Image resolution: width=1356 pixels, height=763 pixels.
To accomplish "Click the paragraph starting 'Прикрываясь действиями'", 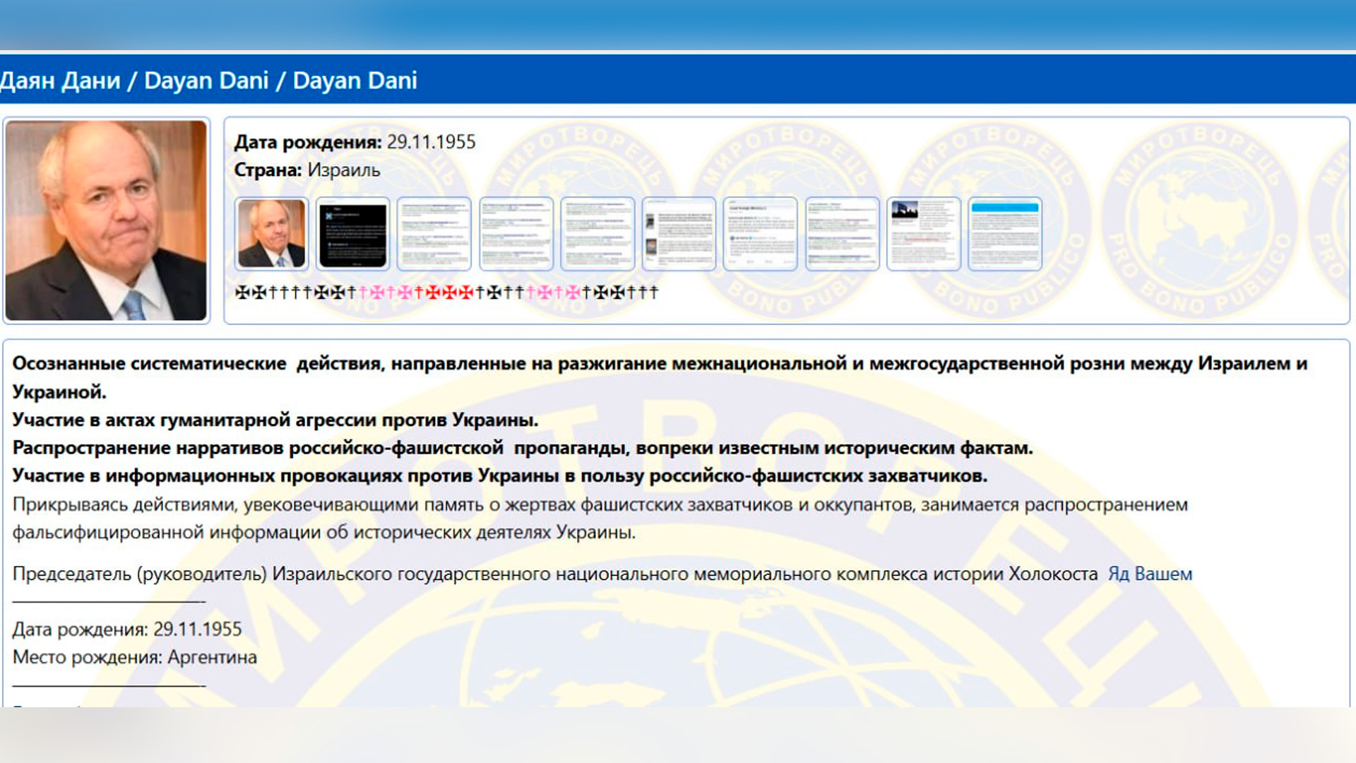I will 600,519.
